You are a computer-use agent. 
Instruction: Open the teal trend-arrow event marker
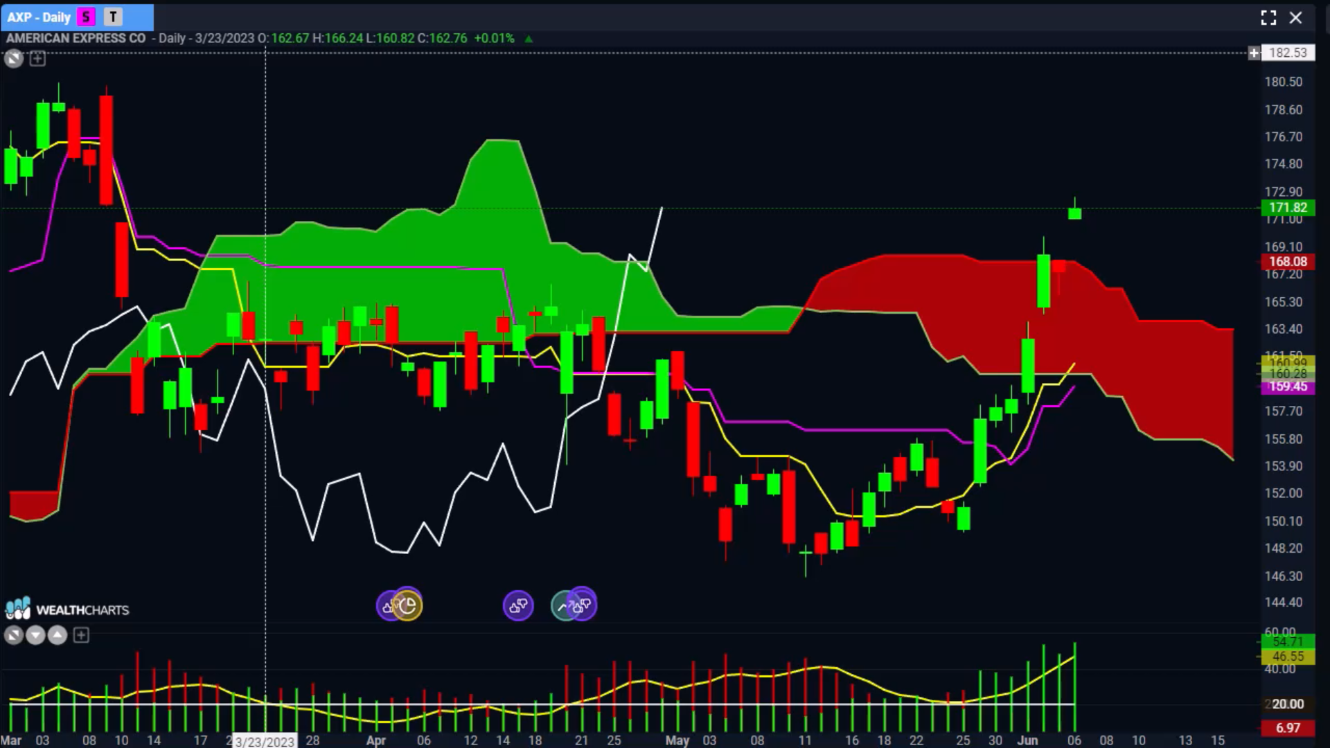pyautogui.click(x=563, y=606)
